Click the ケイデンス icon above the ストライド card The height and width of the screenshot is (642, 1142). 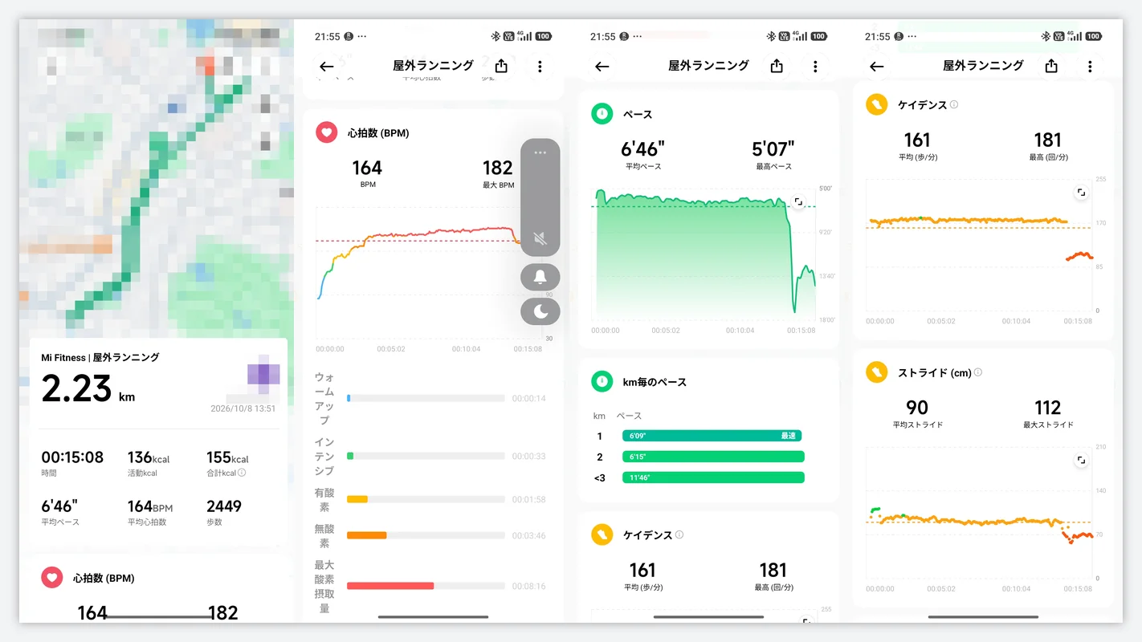(x=877, y=104)
